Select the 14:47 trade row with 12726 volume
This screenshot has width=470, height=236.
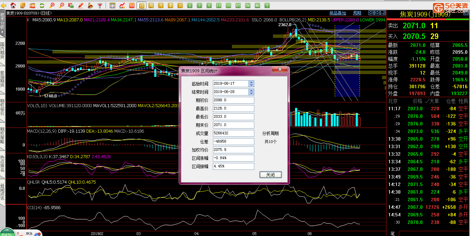428,207
